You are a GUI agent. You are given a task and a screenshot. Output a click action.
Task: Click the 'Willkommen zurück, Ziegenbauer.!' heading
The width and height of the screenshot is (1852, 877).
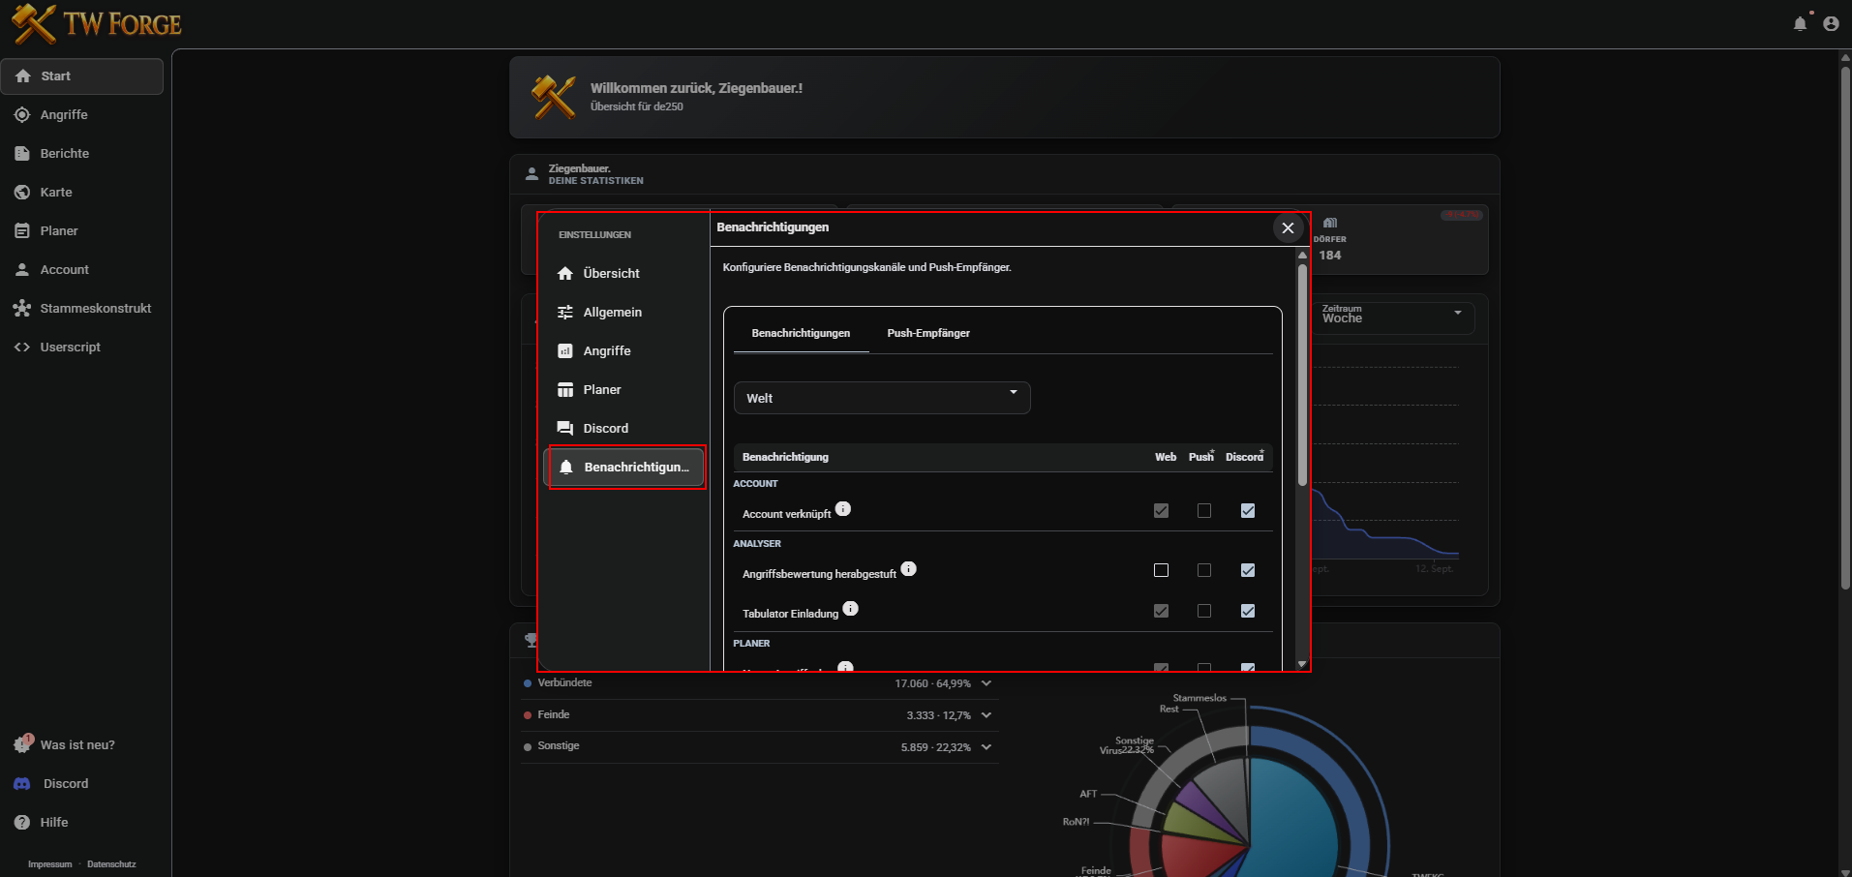point(696,88)
